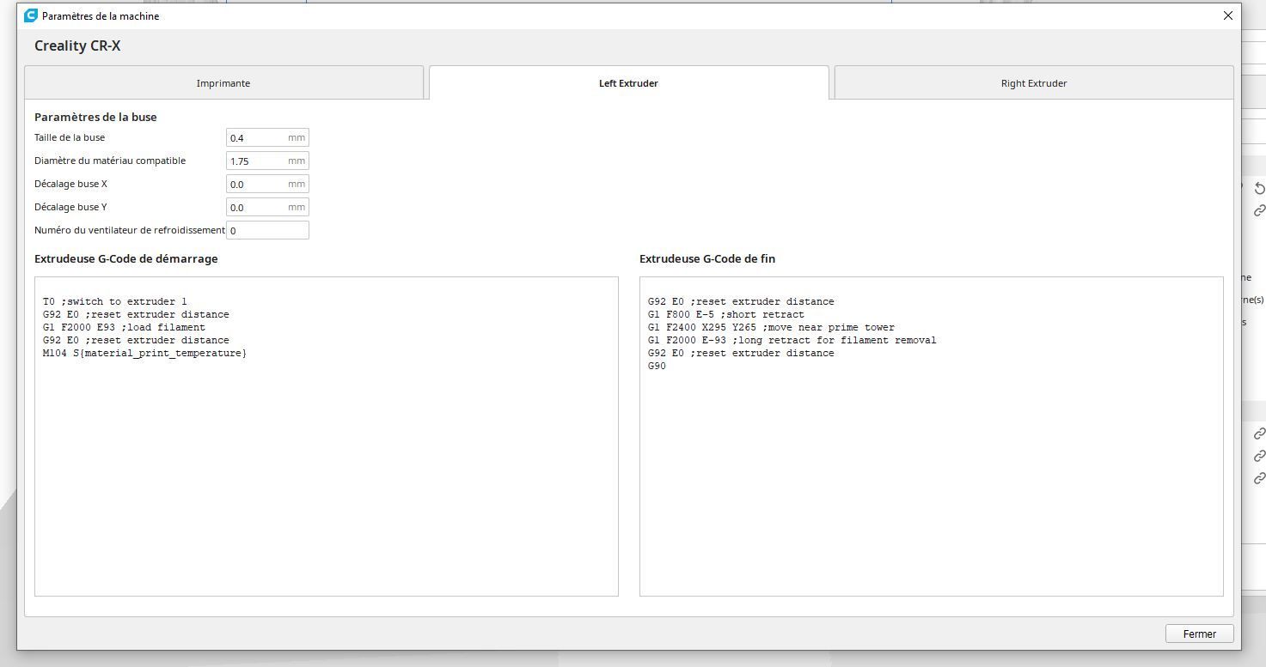
Task: Click the 'T0 ;switch to extruder 1' line
Action: [x=115, y=301]
